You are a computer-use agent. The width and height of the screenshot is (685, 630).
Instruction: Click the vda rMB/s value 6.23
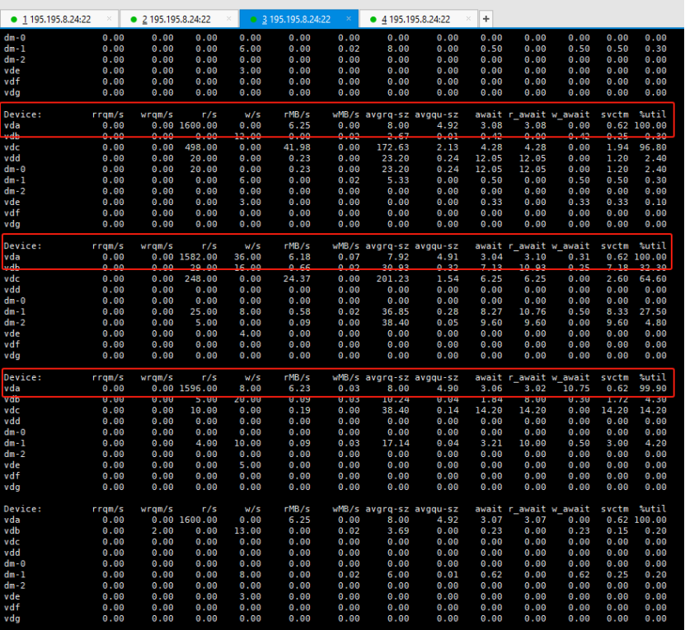tap(300, 388)
